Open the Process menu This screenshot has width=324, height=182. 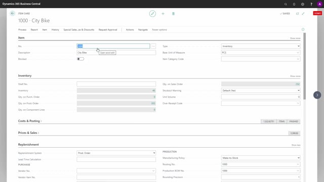pyautogui.click(x=22, y=30)
